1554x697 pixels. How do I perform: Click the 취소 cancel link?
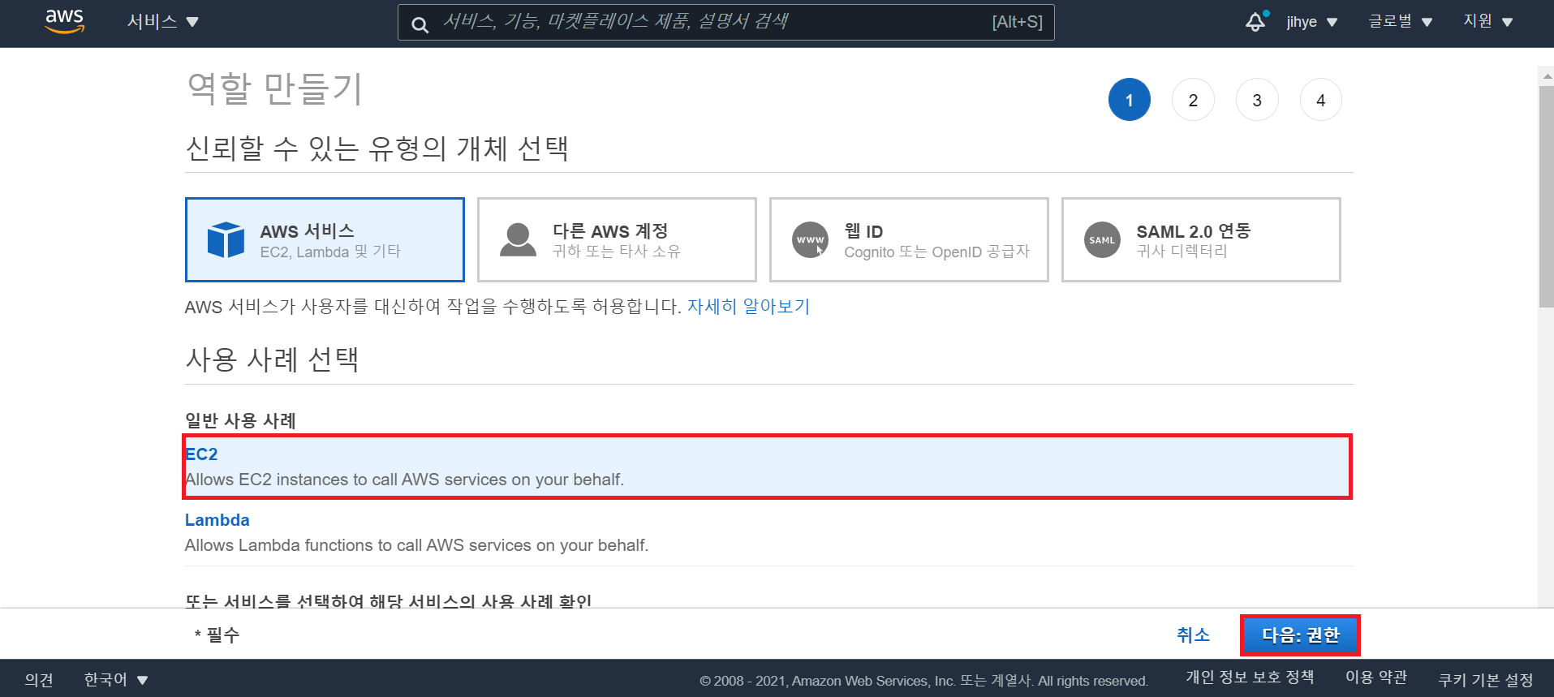[x=1193, y=635]
